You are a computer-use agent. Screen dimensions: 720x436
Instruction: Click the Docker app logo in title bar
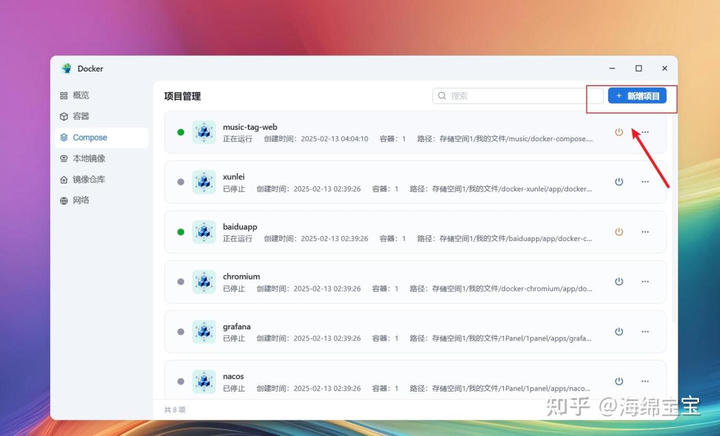pyautogui.click(x=67, y=69)
